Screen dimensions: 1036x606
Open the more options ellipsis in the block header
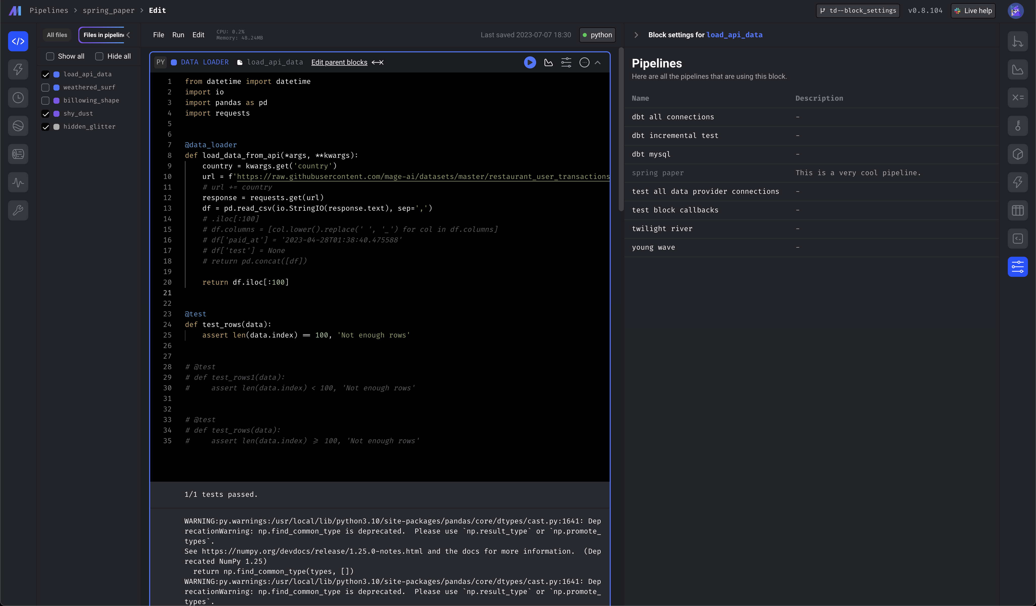tap(584, 62)
